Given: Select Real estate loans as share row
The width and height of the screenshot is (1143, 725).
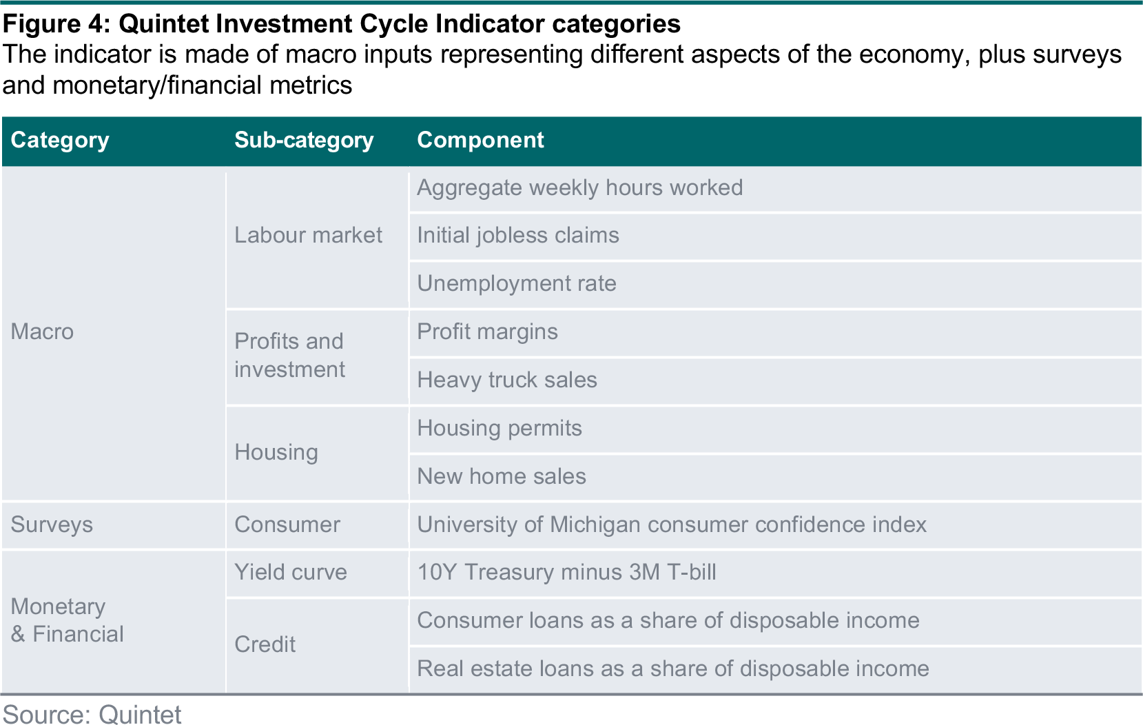Looking at the screenshot, I should (776, 669).
